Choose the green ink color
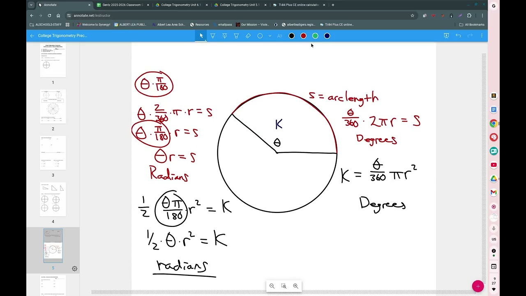This screenshot has width=526, height=296. (315, 36)
